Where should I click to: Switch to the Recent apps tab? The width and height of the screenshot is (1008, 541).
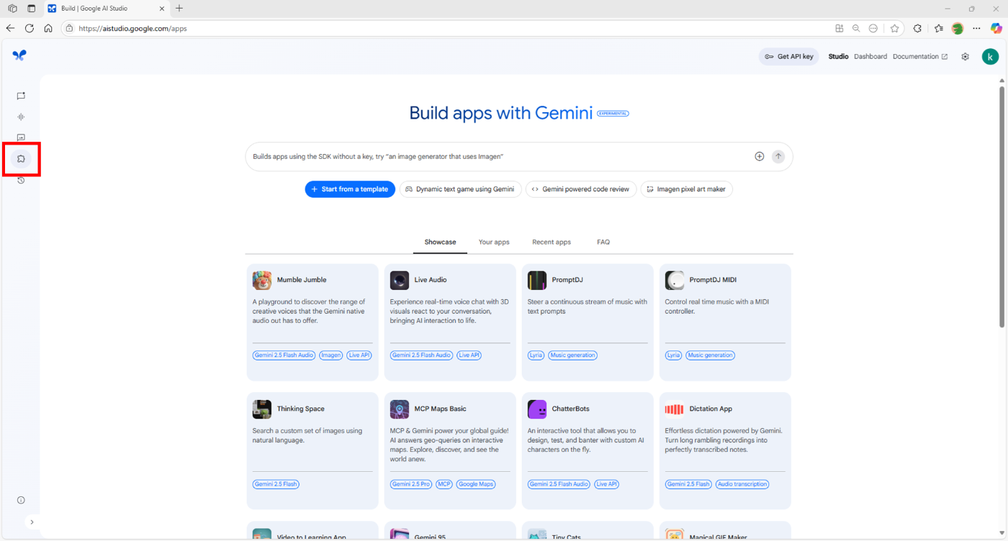(552, 242)
